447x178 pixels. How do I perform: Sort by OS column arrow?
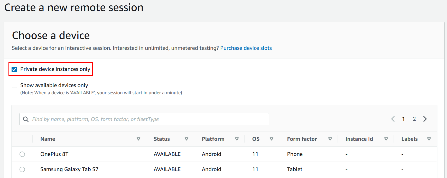(x=272, y=139)
